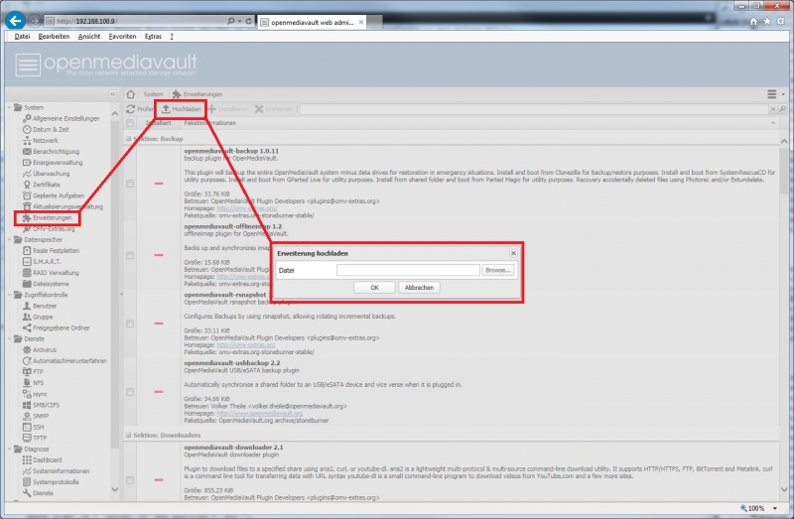Click Hochladen upload toolbar button
The height and width of the screenshot is (519, 794).
tap(181, 109)
